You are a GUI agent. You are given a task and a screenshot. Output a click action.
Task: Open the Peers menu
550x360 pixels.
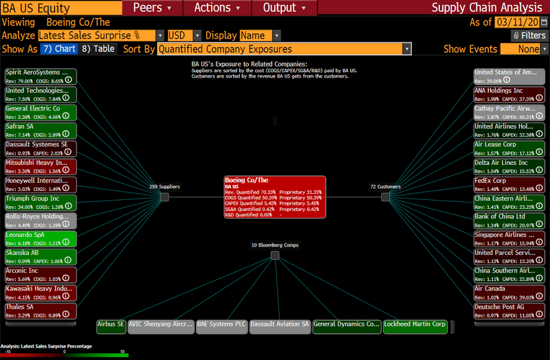point(152,8)
